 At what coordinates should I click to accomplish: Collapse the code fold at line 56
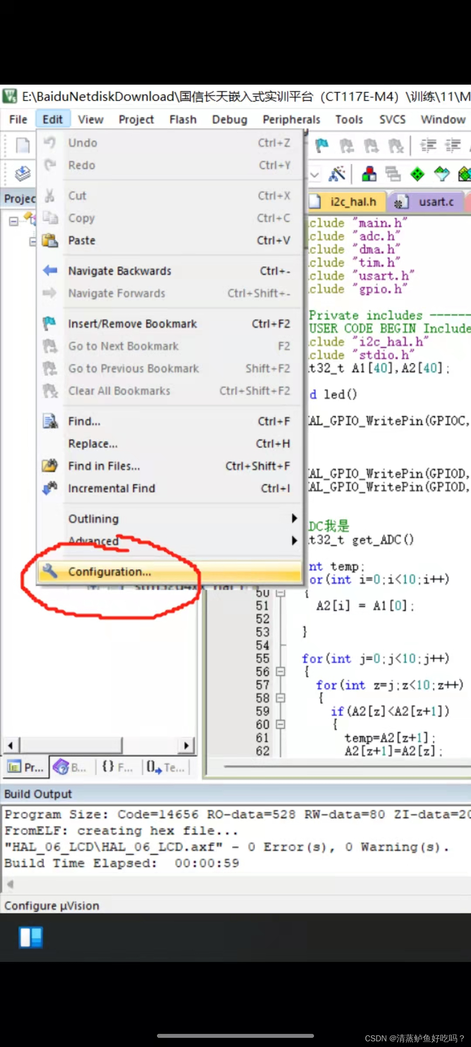(280, 671)
